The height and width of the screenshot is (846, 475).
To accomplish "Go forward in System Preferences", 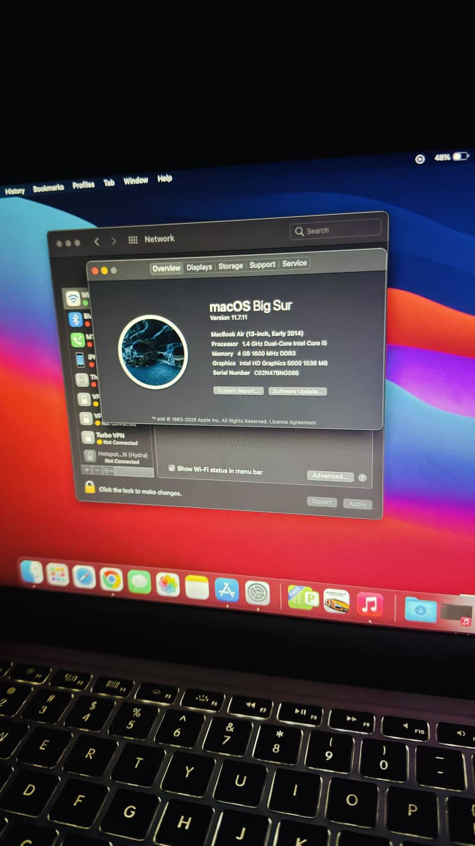I will coord(113,241).
